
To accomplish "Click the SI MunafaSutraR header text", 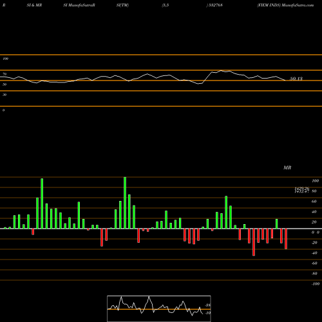I will point(79,5).
